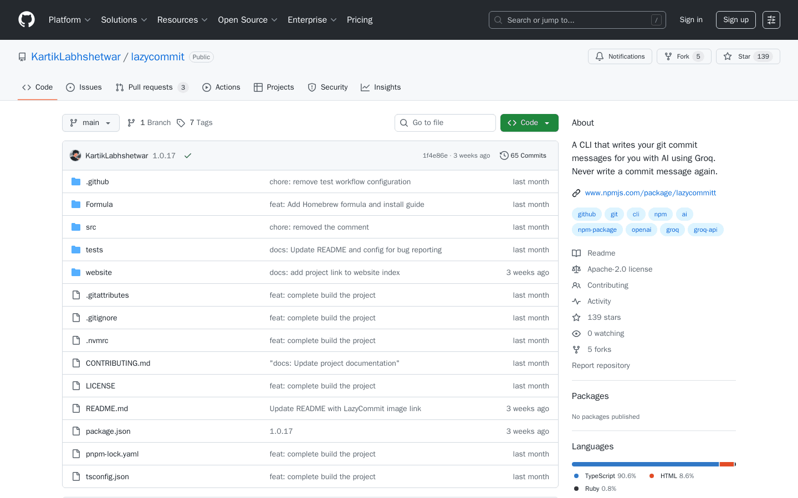The image size is (798, 498).
Task: Click the Activity pulse icon in sidebar
Action: pos(576,301)
